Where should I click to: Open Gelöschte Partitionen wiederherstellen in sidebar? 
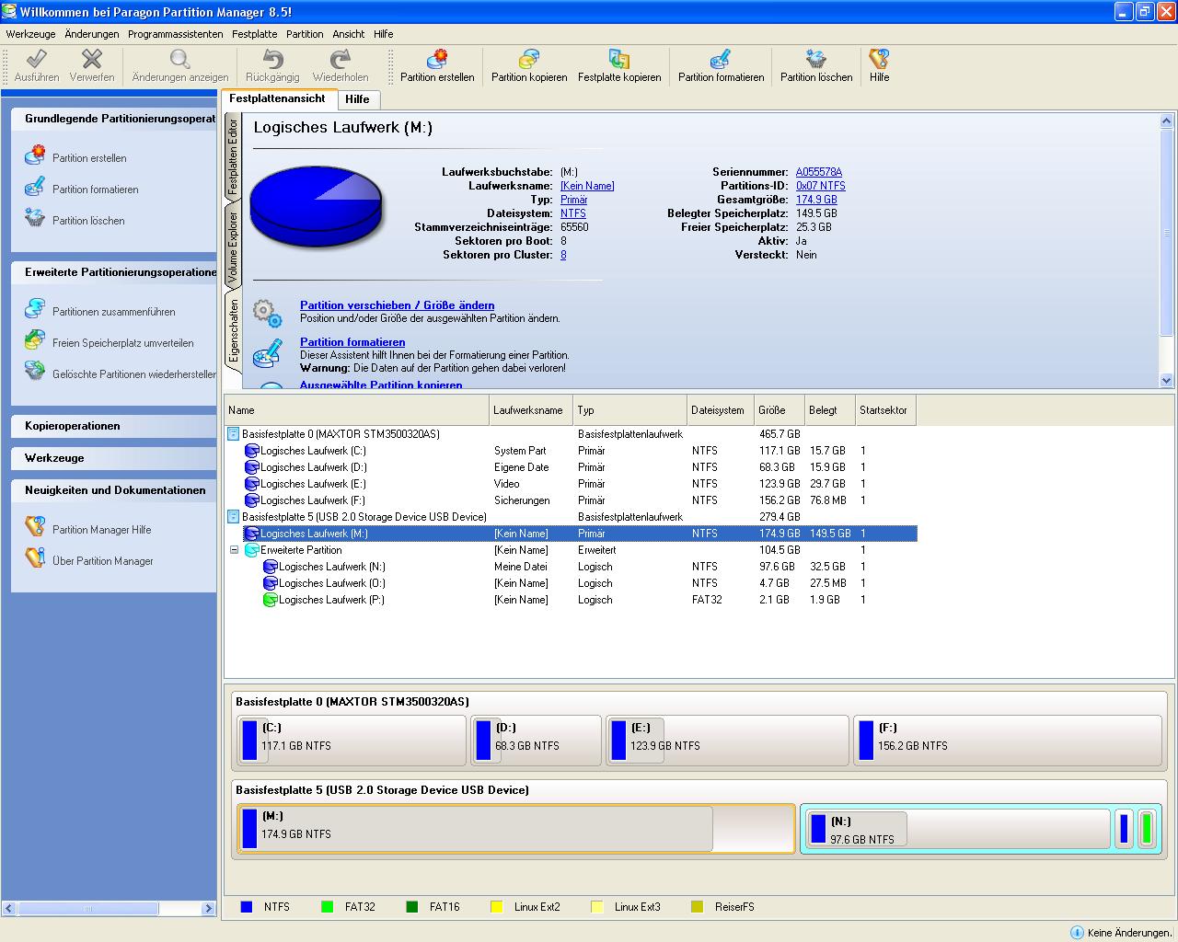pyautogui.click(x=134, y=374)
